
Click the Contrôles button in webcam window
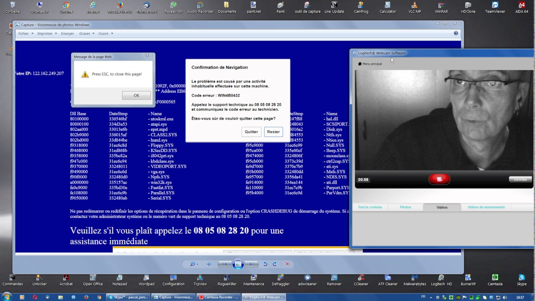(x=520, y=179)
